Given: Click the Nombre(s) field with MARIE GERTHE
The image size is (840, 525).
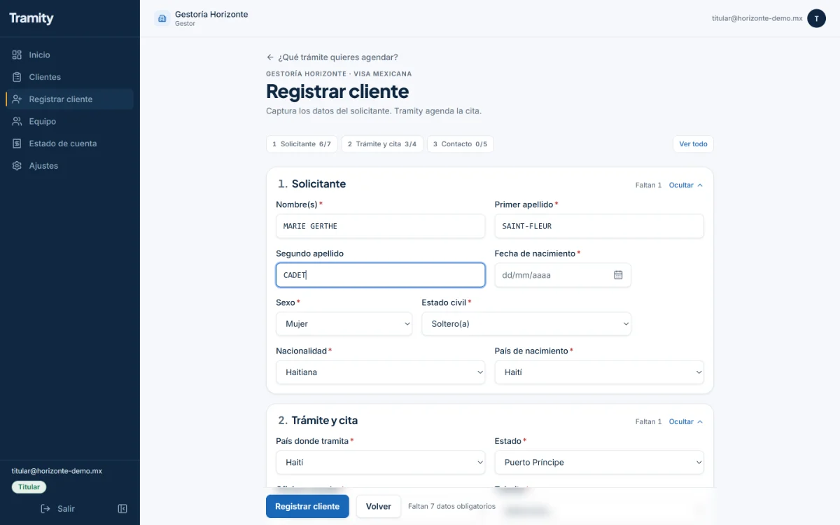Looking at the screenshot, I should tap(381, 226).
